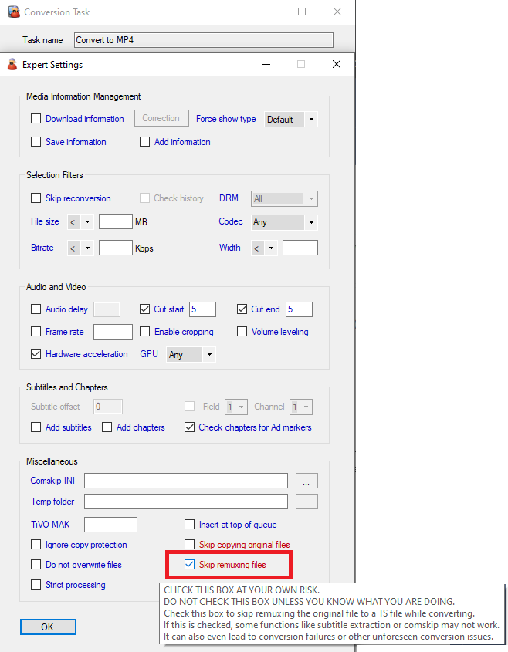Click the Cut end value field
This screenshot has height=652, width=508.
tap(298, 309)
